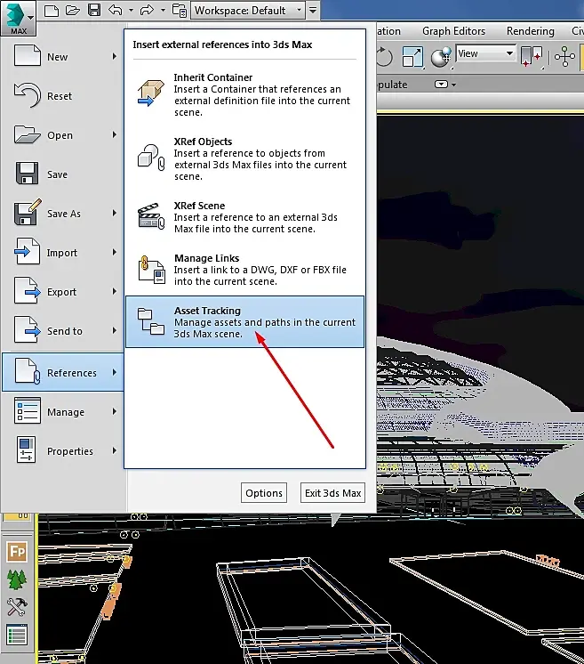Screen dimensions: 584x664
Task: Click the Undo arrow icon
Action: pyautogui.click(x=115, y=10)
